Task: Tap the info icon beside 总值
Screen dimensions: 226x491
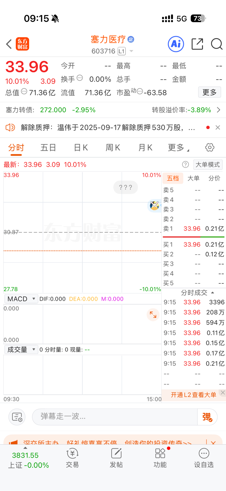Action: point(24,91)
